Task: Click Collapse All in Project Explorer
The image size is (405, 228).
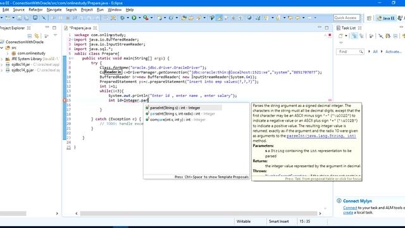Action: (30, 35)
